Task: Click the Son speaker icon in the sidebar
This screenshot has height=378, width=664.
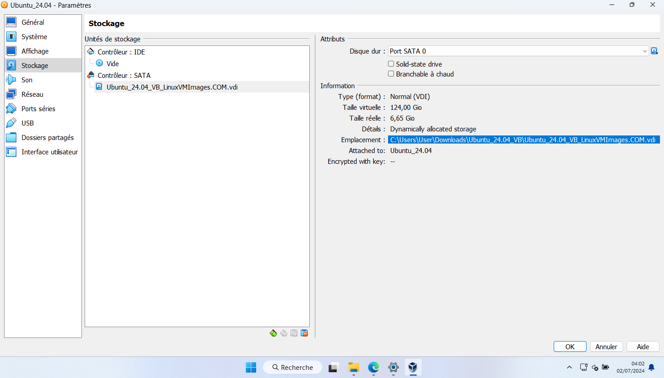Action: click(x=11, y=80)
